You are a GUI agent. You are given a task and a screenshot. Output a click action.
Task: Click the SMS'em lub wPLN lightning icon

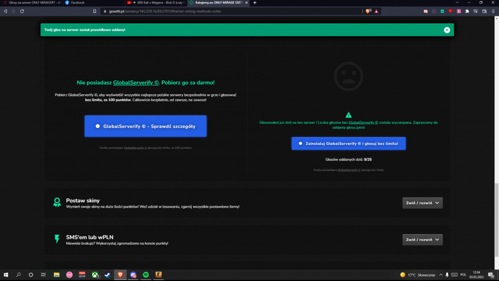point(57,239)
